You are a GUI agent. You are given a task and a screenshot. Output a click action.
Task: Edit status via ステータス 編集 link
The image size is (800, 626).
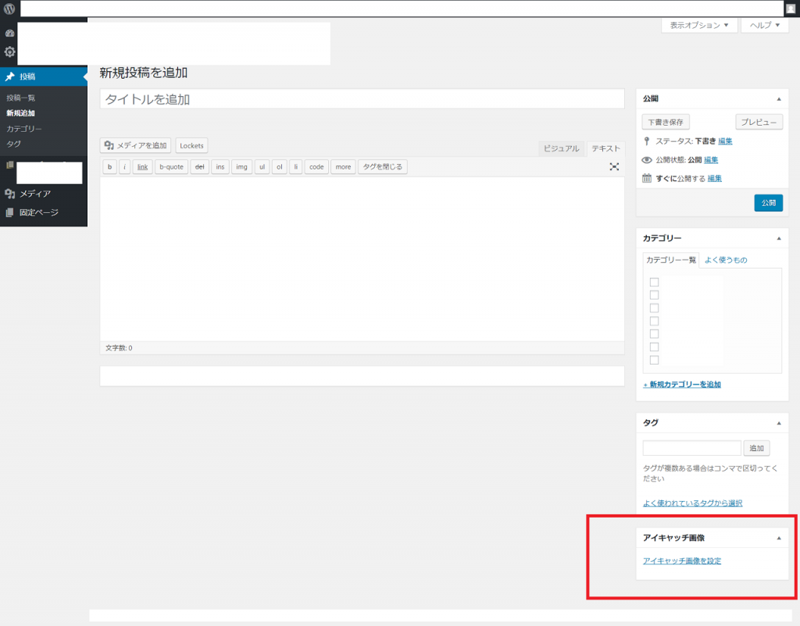(x=725, y=141)
